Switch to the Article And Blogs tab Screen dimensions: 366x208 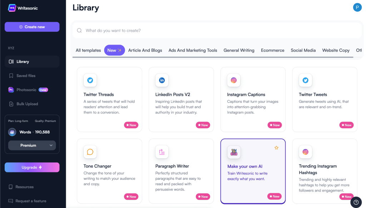click(x=145, y=50)
